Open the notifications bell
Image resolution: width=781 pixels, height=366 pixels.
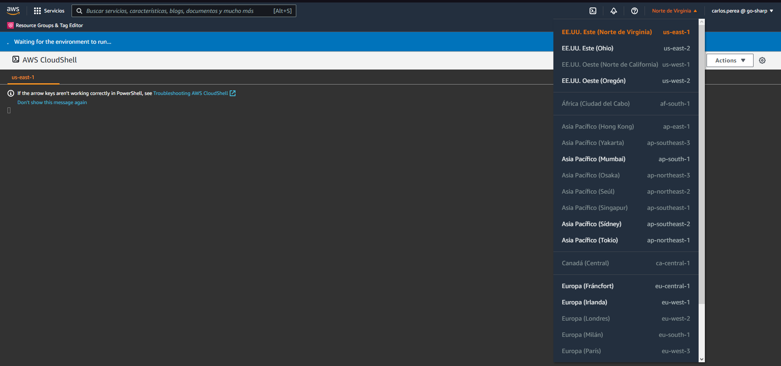pos(614,11)
